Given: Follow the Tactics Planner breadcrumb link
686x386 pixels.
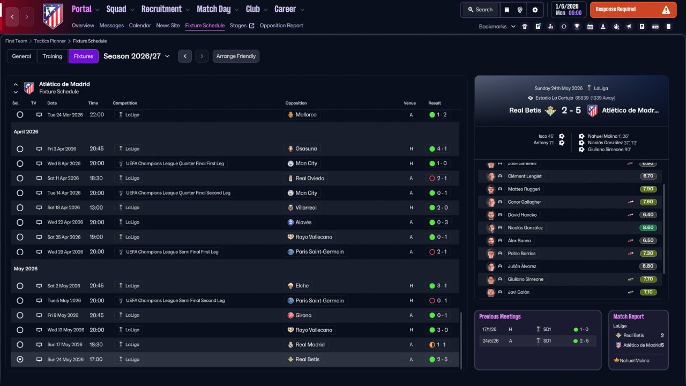Looking at the screenshot, I should point(50,41).
